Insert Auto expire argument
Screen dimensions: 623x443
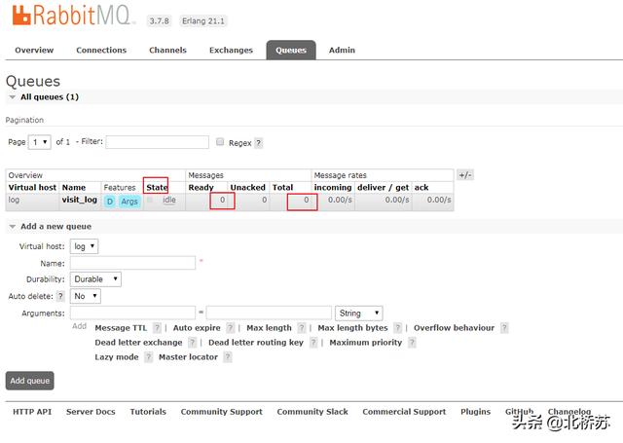click(197, 328)
